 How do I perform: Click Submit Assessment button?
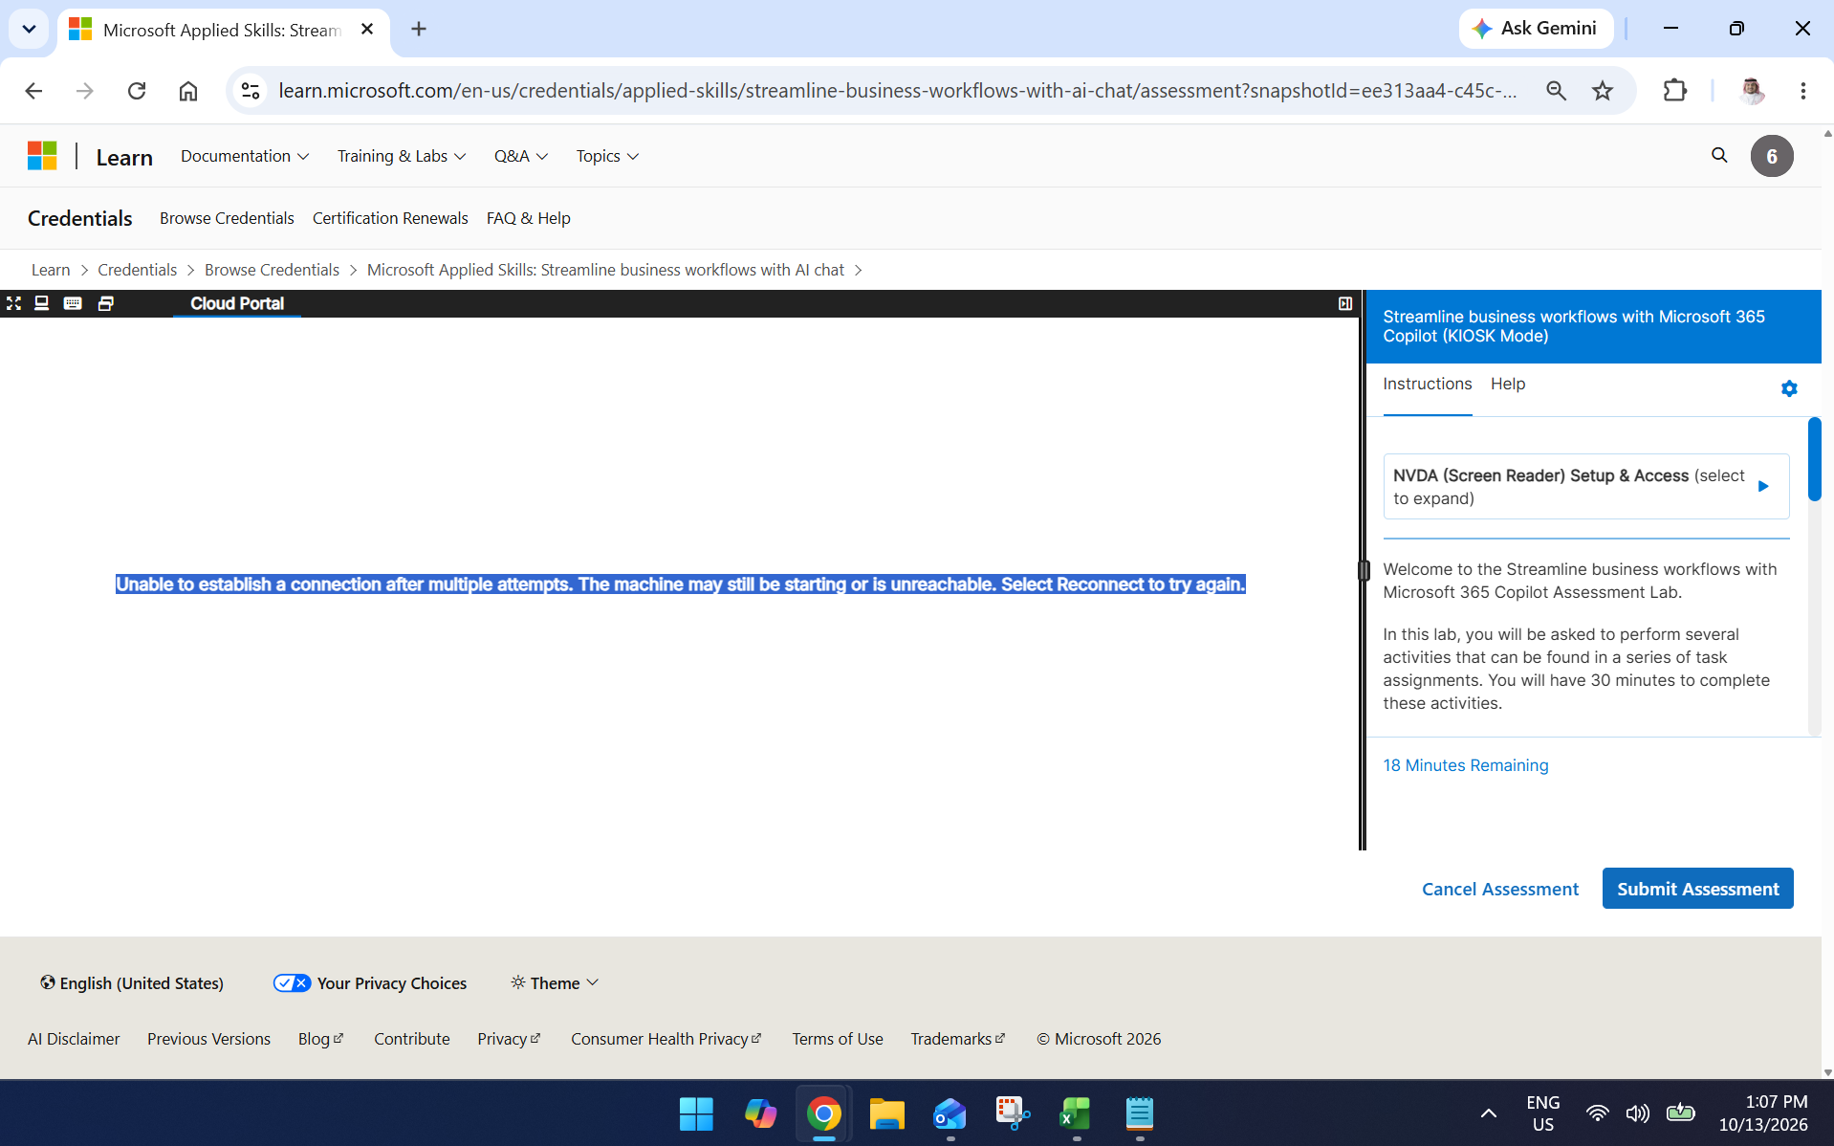click(x=1697, y=889)
